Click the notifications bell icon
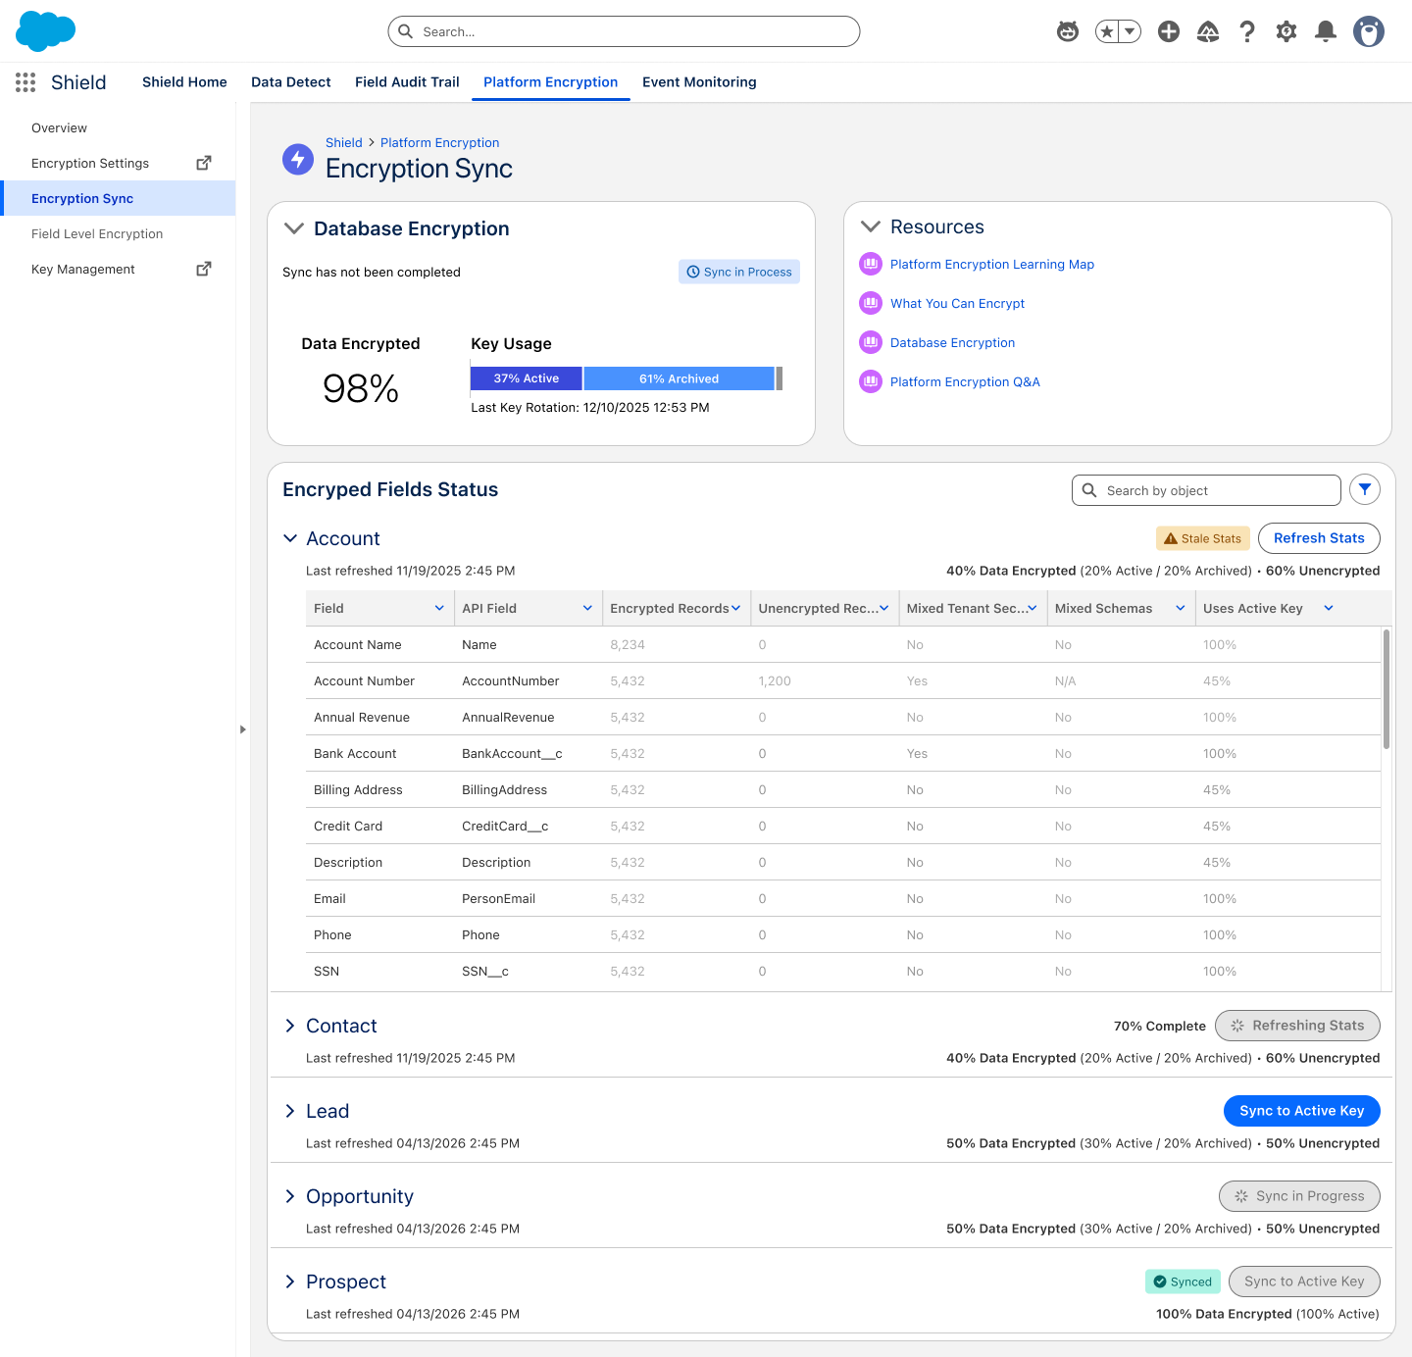Screen dimensions: 1412x1357 pyautogui.click(x=1326, y=31)
